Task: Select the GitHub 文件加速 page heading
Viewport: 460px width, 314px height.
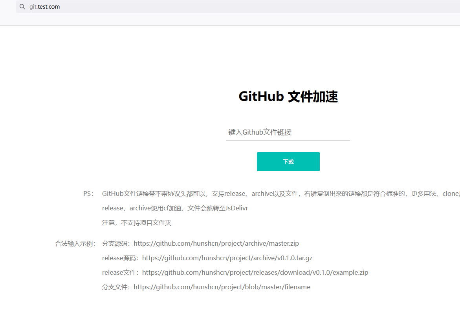Action: click(x=288, y=97)
